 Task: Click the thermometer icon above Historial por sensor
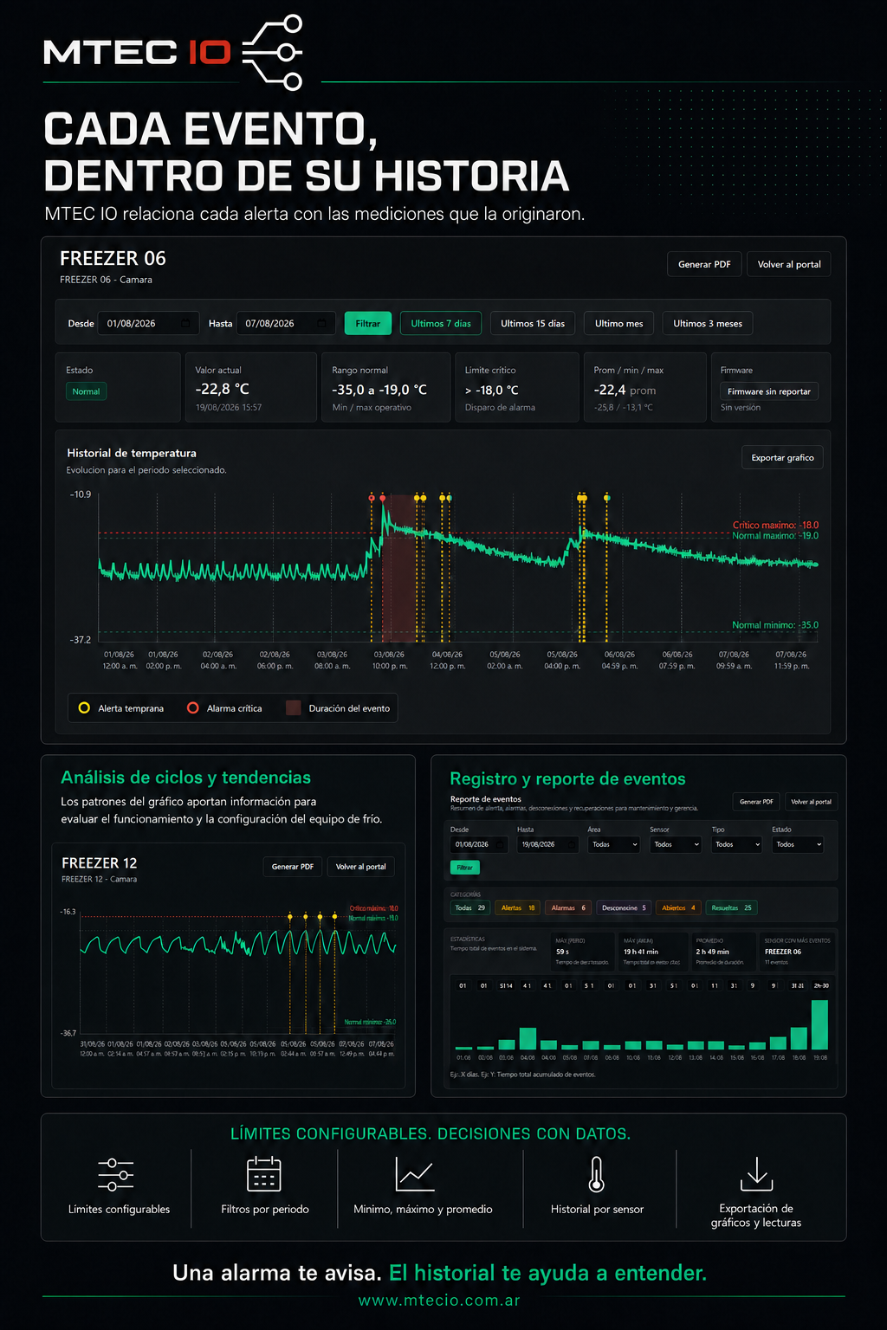(x=596, y=1174)
